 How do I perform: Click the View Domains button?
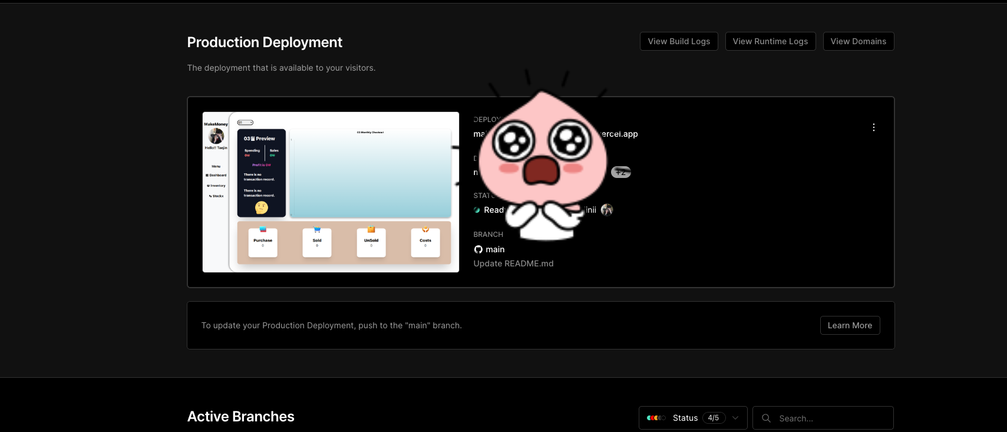[x=859, y=41]
